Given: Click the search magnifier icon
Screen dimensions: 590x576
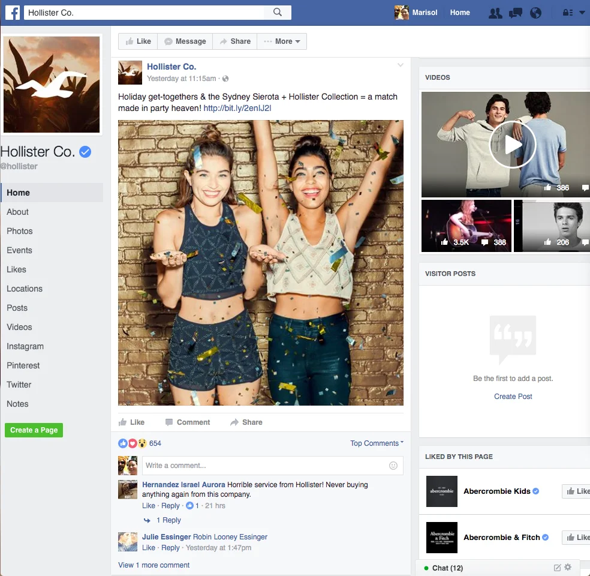Looking at the screenshot, I should pyautogui.click(x=279, y=12).
